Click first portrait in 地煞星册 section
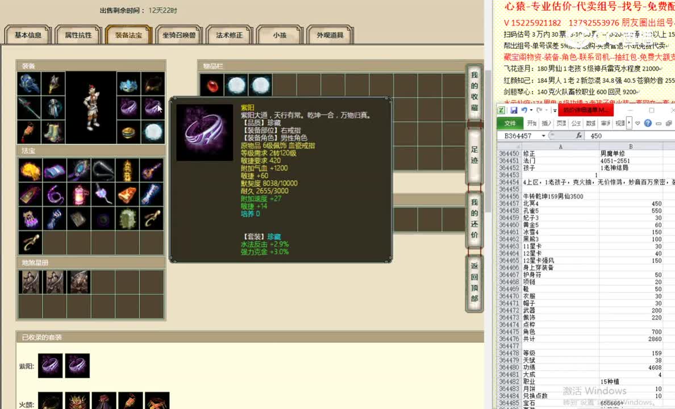675x409 pixels. pos(31,282)
